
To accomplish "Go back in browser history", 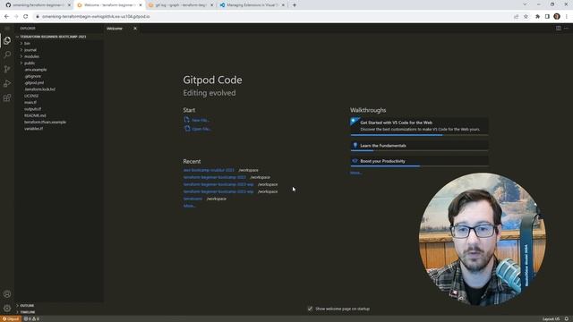I will pos(6,16).
